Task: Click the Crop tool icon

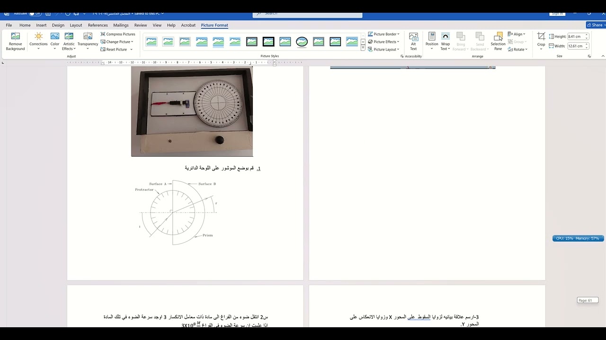Action: 541,36
